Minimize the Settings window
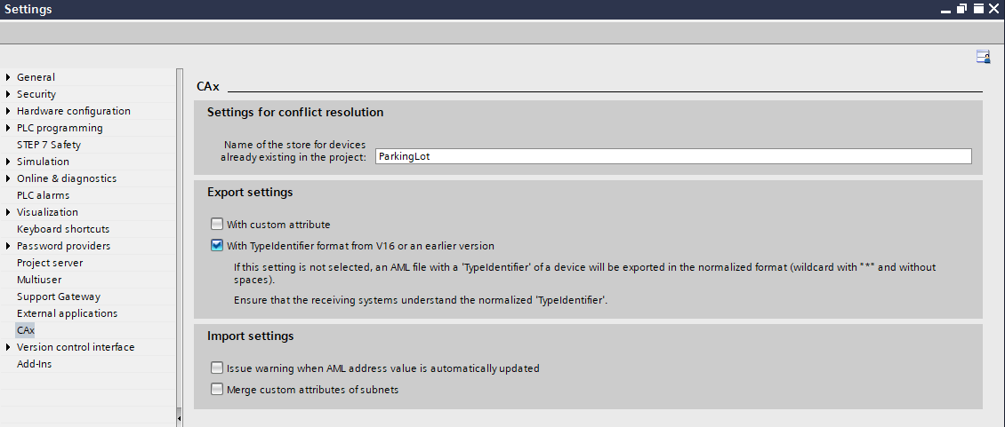 coord(945,9)
